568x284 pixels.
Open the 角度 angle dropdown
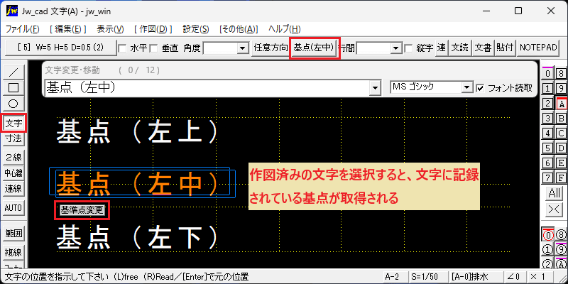(241, 48)
